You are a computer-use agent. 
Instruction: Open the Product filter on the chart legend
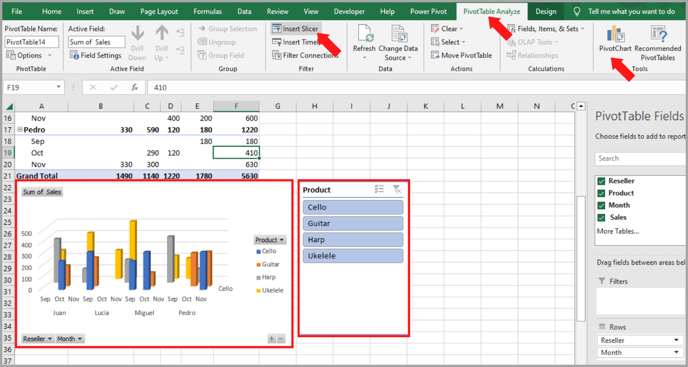click(x=270, y=239)
